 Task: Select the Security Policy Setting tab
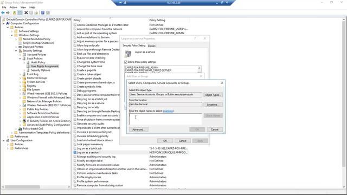tap(134, 45)
